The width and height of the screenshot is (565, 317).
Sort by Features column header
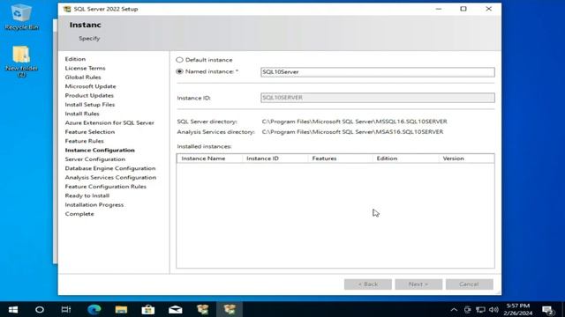point(340,158)
